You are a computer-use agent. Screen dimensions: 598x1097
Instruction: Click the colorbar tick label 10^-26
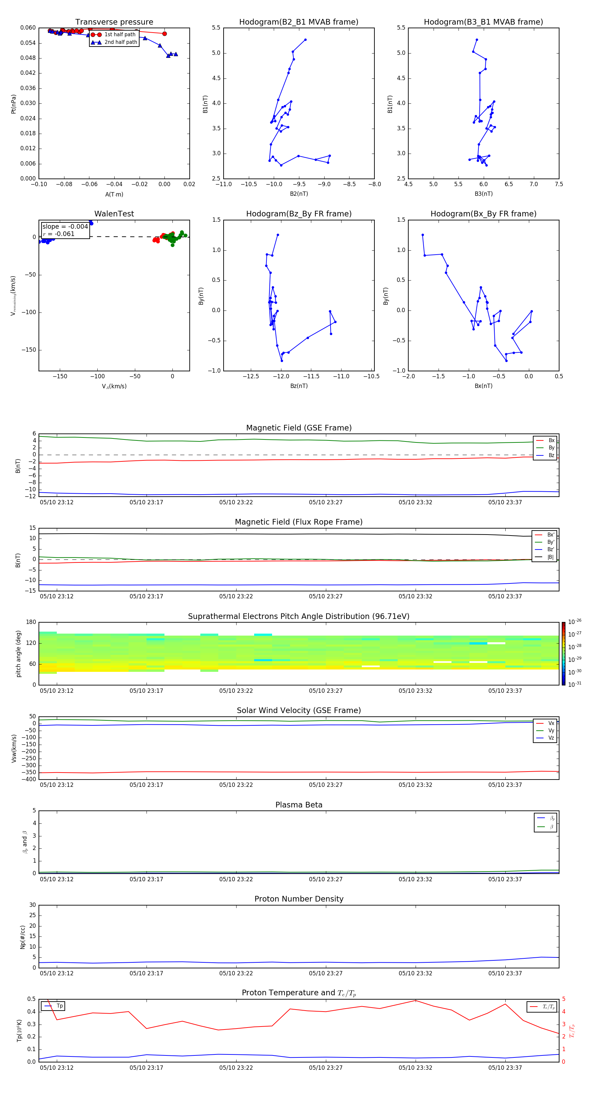575,622
